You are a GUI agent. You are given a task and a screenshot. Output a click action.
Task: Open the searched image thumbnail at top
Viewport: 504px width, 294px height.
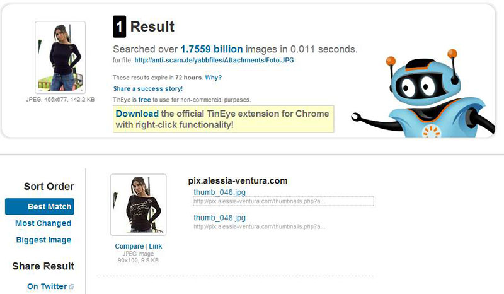(x=60, y=57)
